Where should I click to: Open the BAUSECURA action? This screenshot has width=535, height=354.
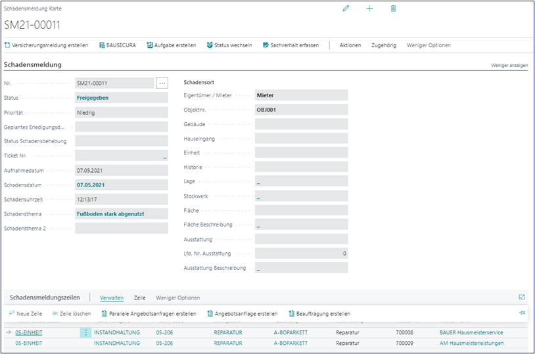pyautogui.click(x=117, y=45)
